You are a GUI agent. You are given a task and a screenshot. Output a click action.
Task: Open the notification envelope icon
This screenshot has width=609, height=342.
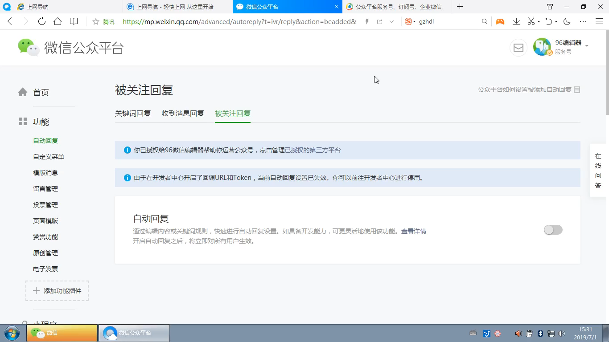point(518,47)
